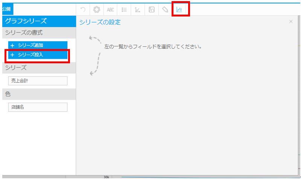Click the シリーズ投入 button
301x179 pixels.
click(38, 55)
